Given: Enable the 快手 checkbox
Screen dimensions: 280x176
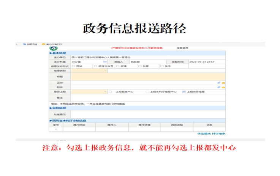Looking at the screenshot, I should (x=162, y=66).
